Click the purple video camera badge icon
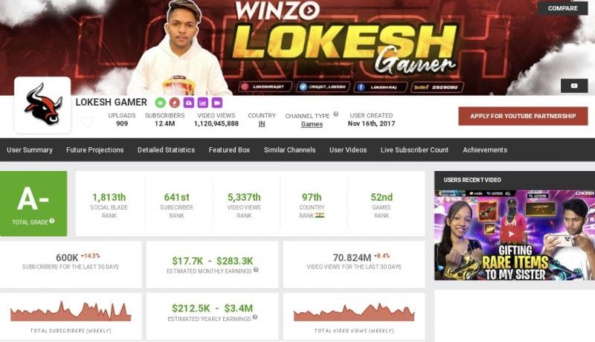 tap(217, 103)
